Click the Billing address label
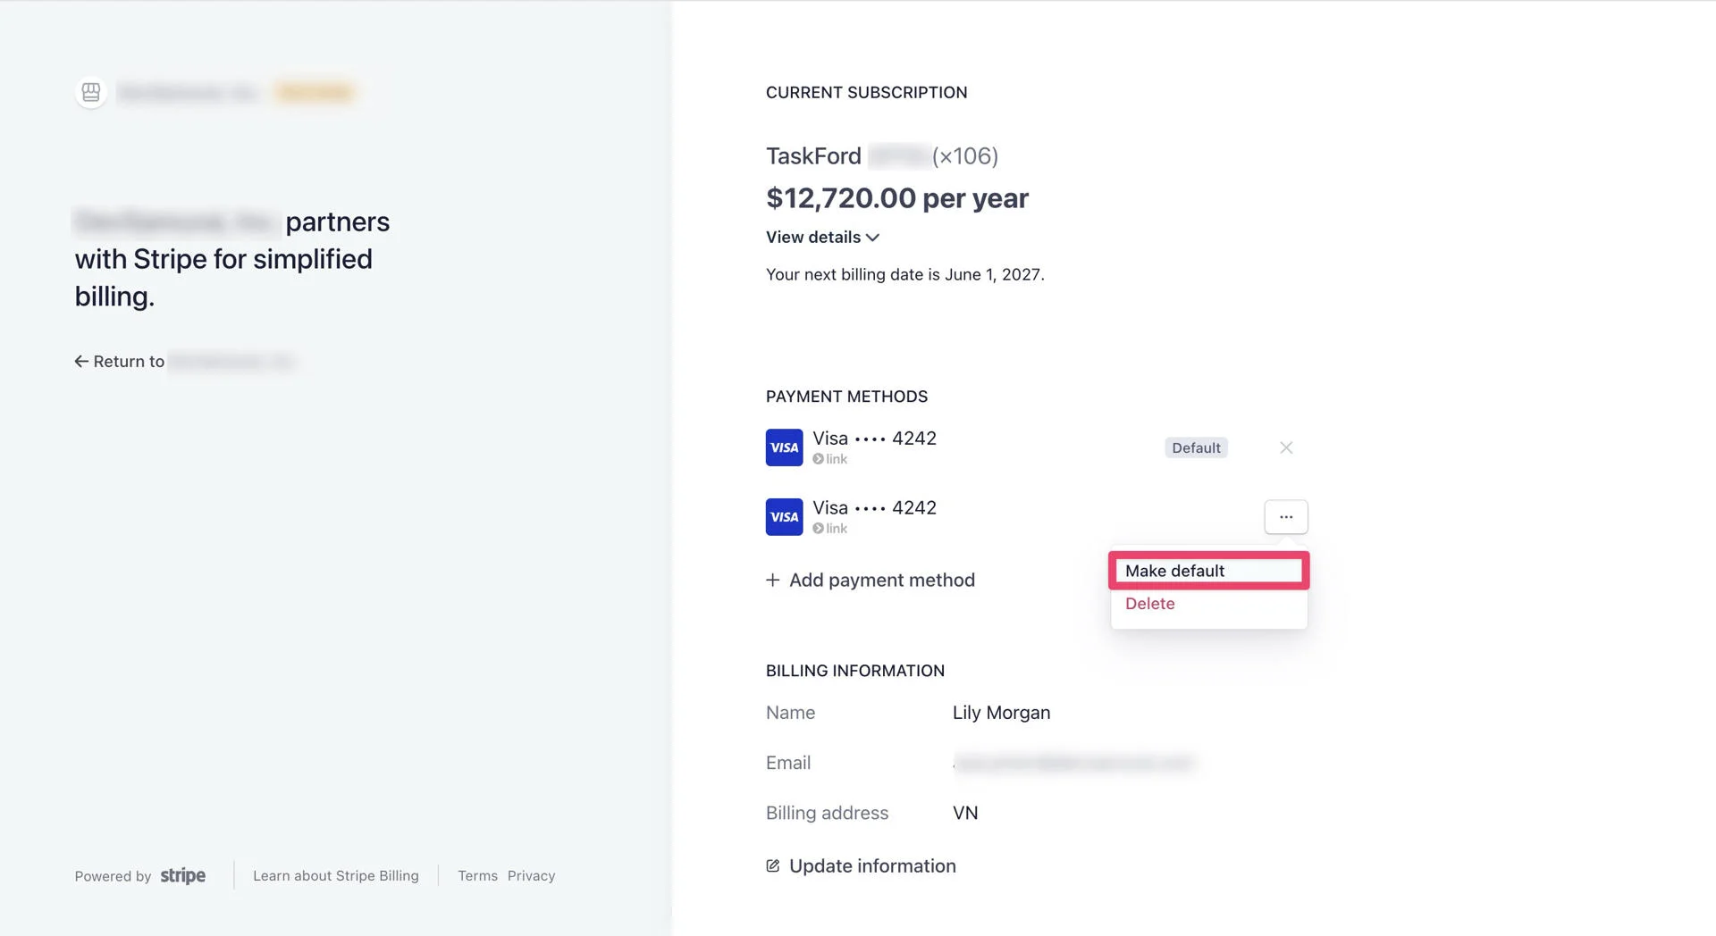 pos(827,813)
